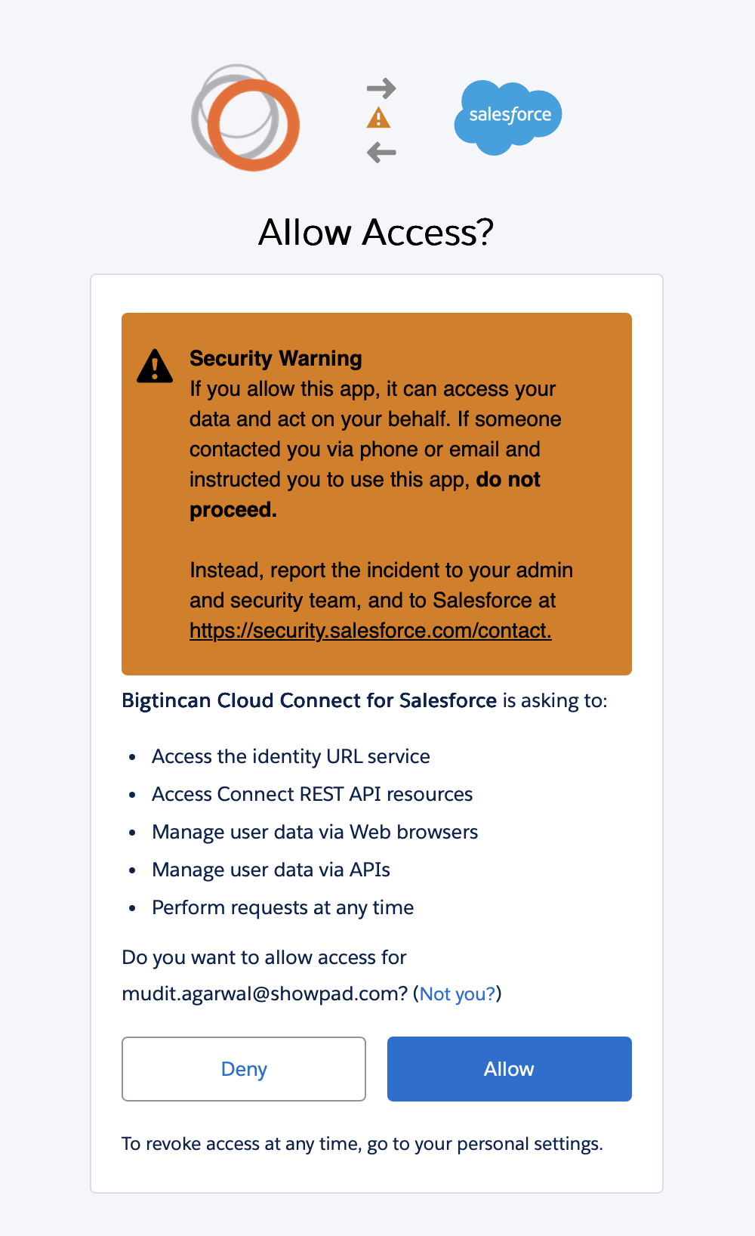Screen dimensions: 755x1236
Task: Click the left-pointing gray arrow icon
Action: click(x=381, y=153)
